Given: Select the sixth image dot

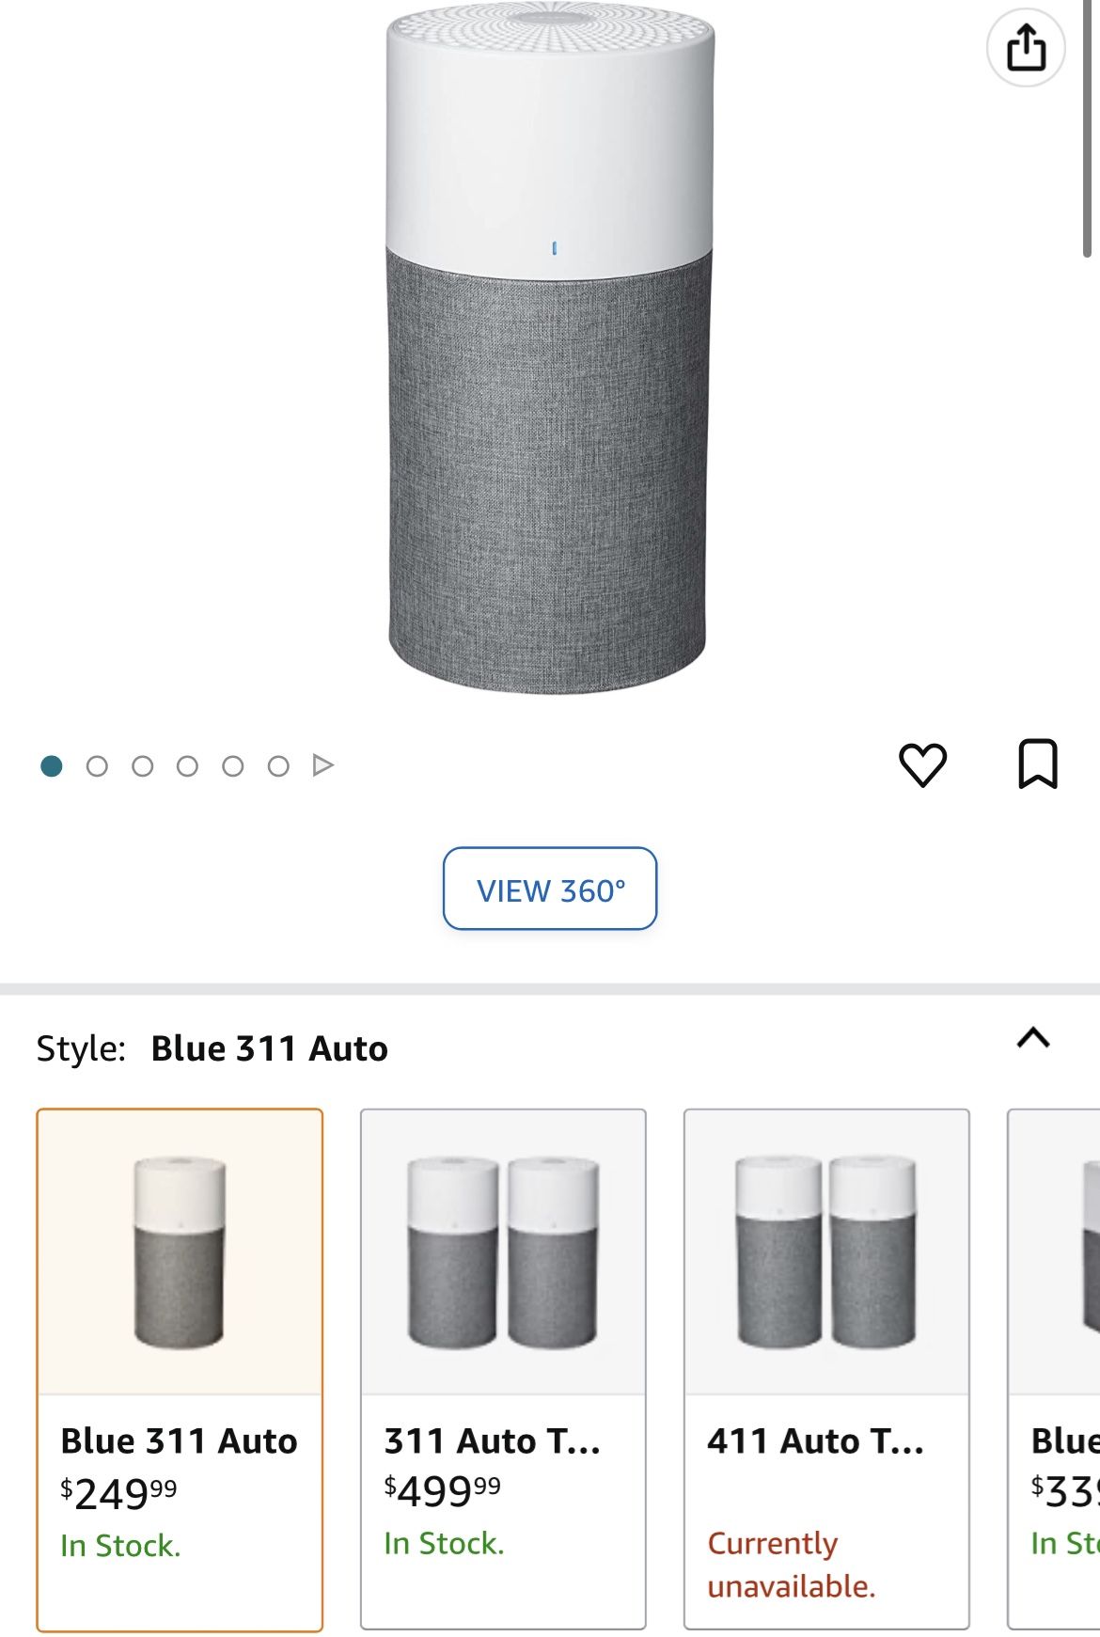Looking at the screenshot, I should click(x=278, y=766).
